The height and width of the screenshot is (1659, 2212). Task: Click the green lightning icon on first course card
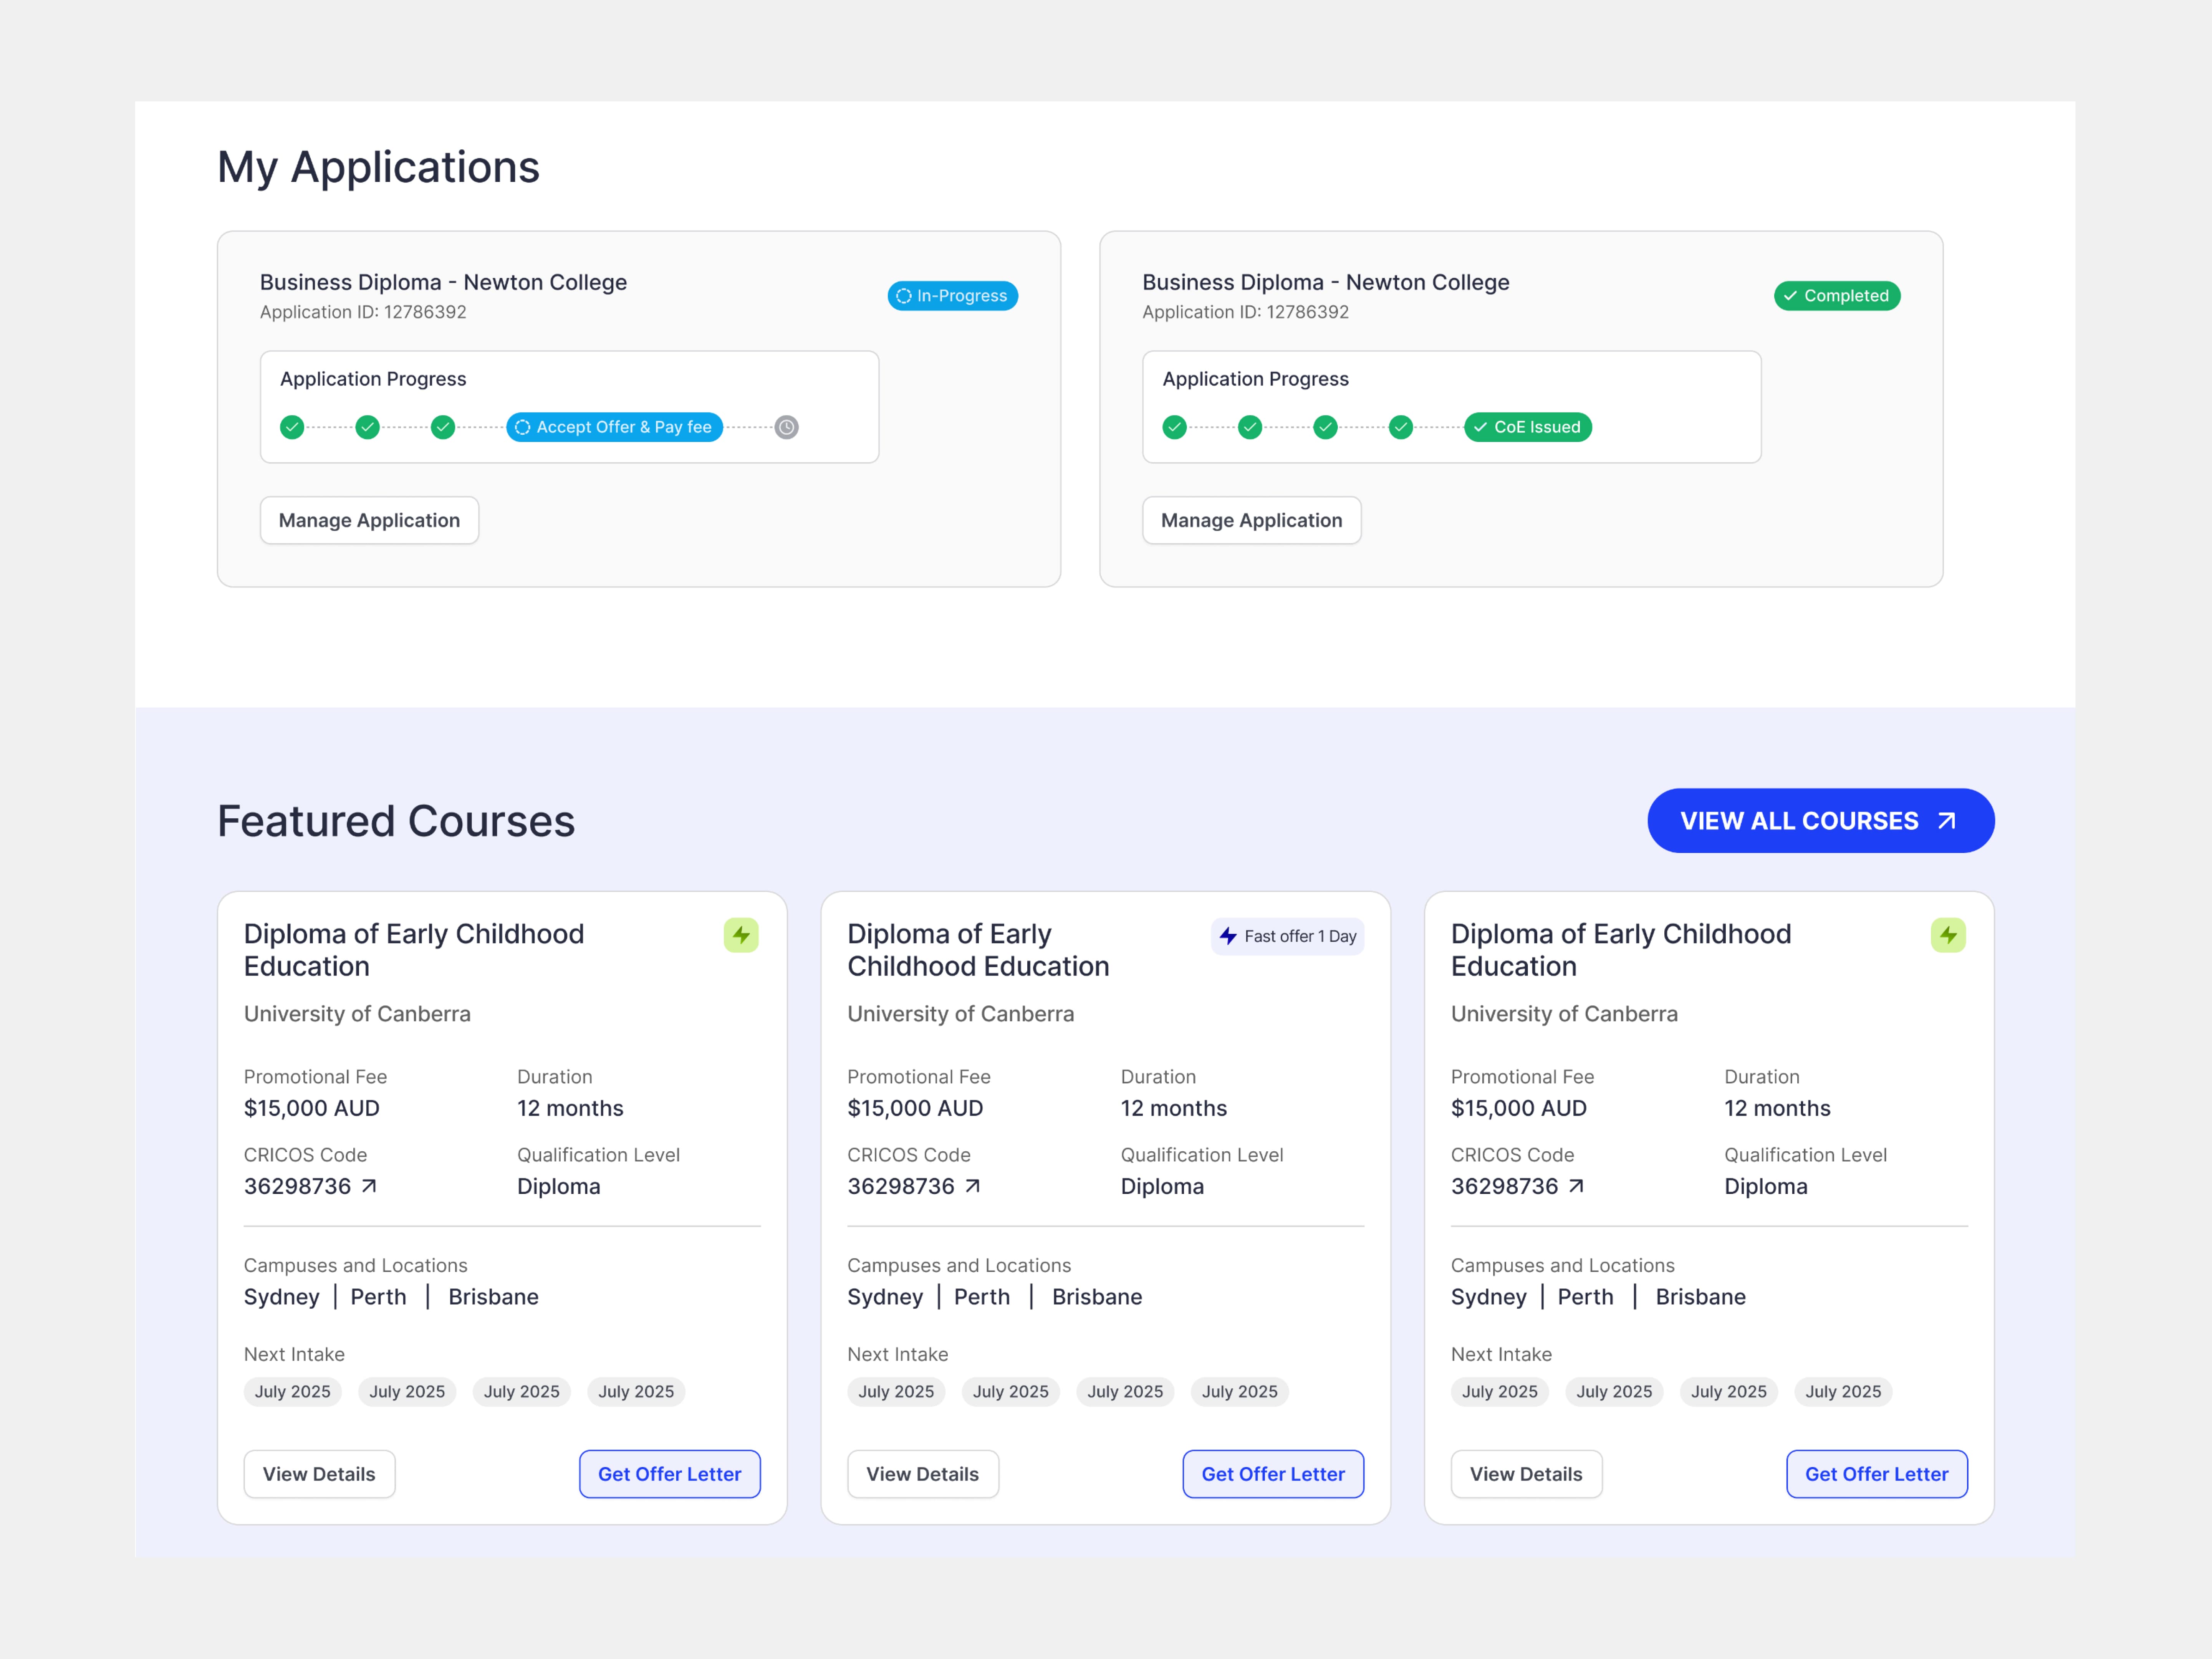tap(741, 935)
